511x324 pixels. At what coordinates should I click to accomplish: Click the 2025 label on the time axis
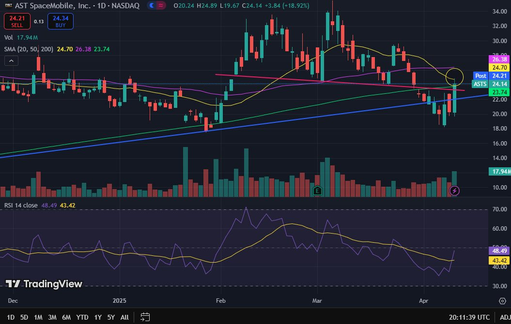coord(119,301)
